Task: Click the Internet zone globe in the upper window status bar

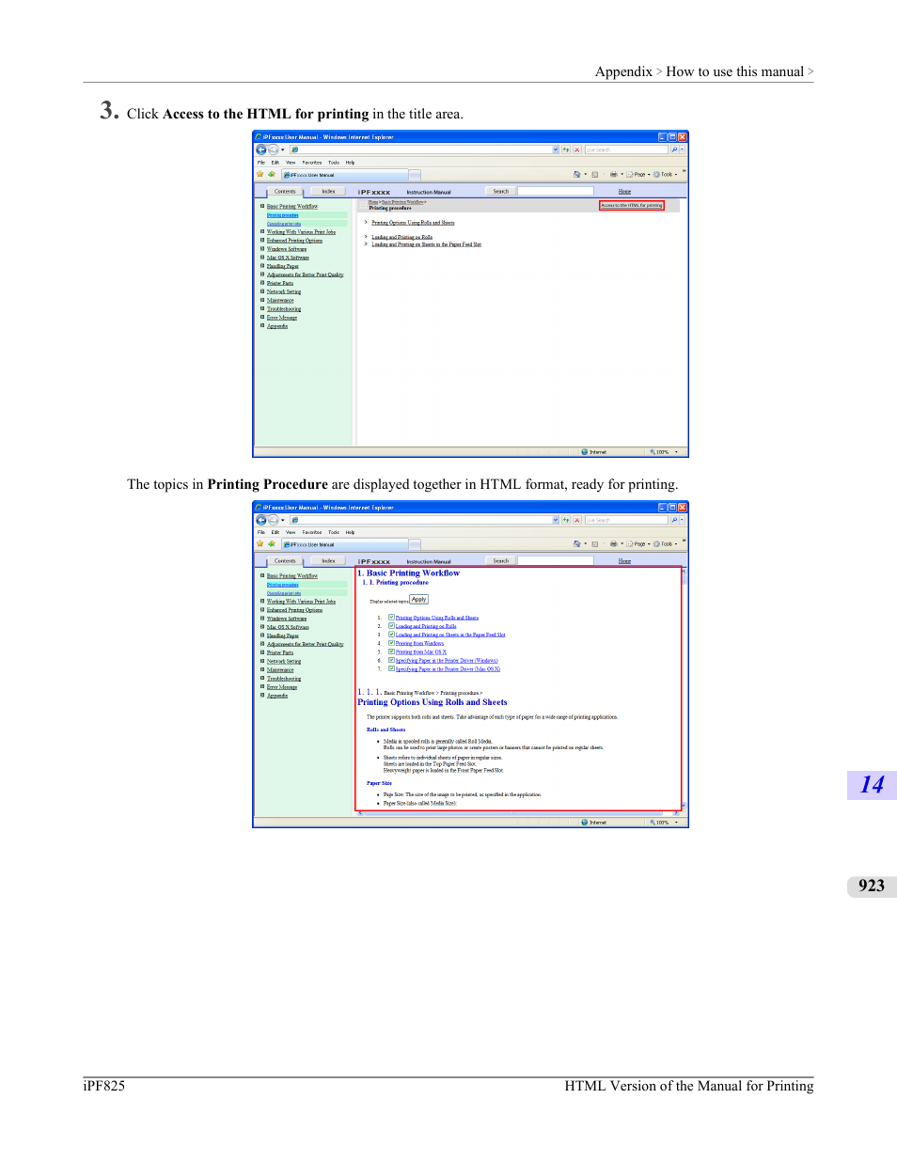Action: [x=584, y=451]
